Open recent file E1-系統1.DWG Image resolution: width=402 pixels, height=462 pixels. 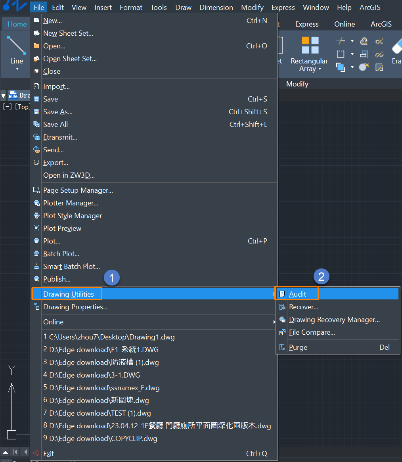click(x=154, y=349)
